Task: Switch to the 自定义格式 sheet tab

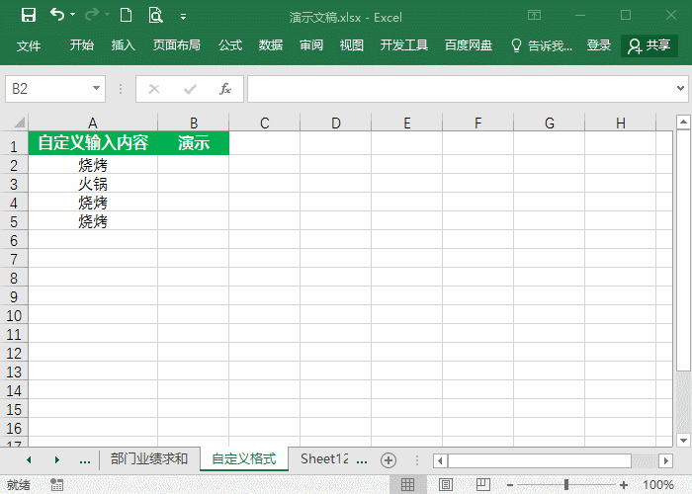Action: 244,458
